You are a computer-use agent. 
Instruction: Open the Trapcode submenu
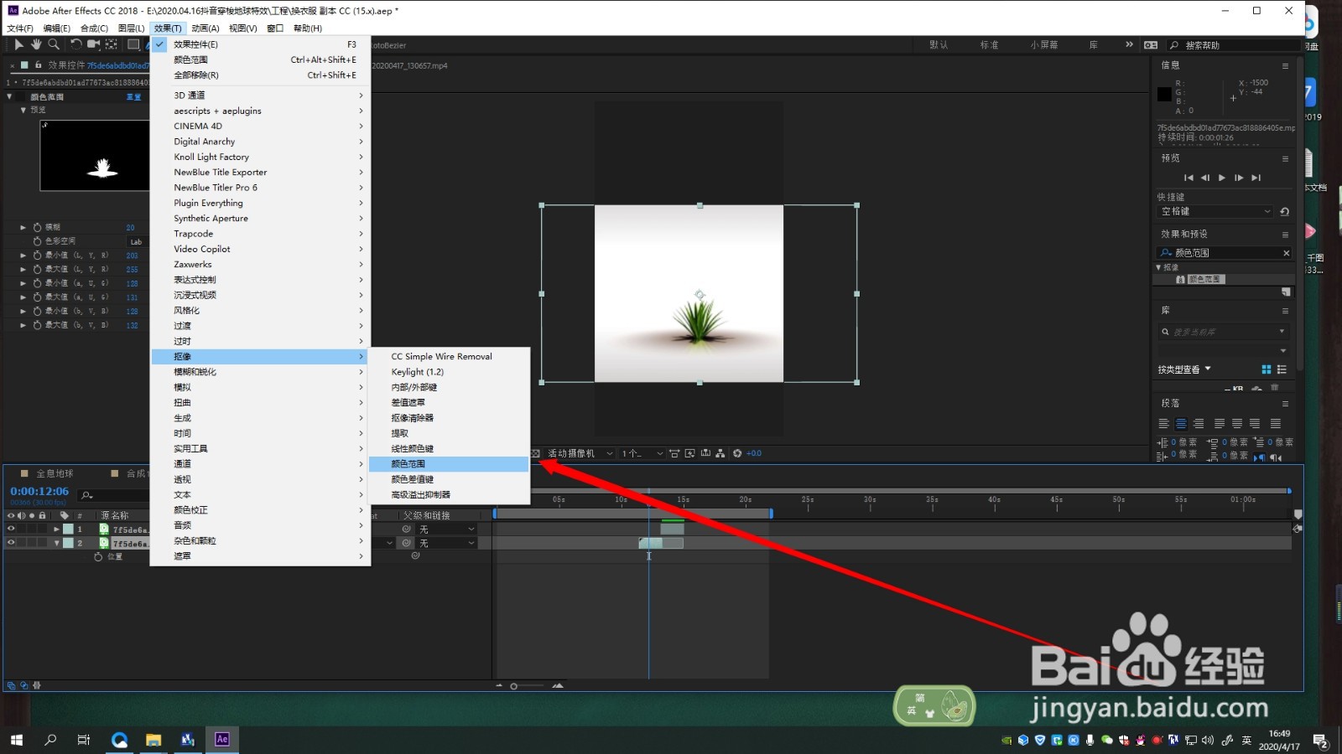pyautogui.click(x=260, y=234)
